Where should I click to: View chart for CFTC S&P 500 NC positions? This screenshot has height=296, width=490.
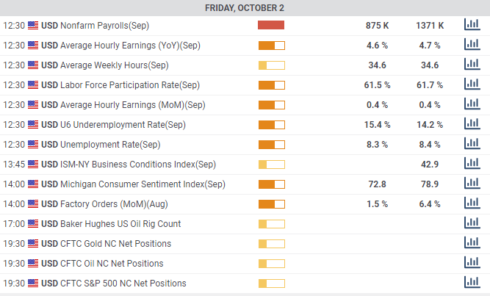click(471, 283)
